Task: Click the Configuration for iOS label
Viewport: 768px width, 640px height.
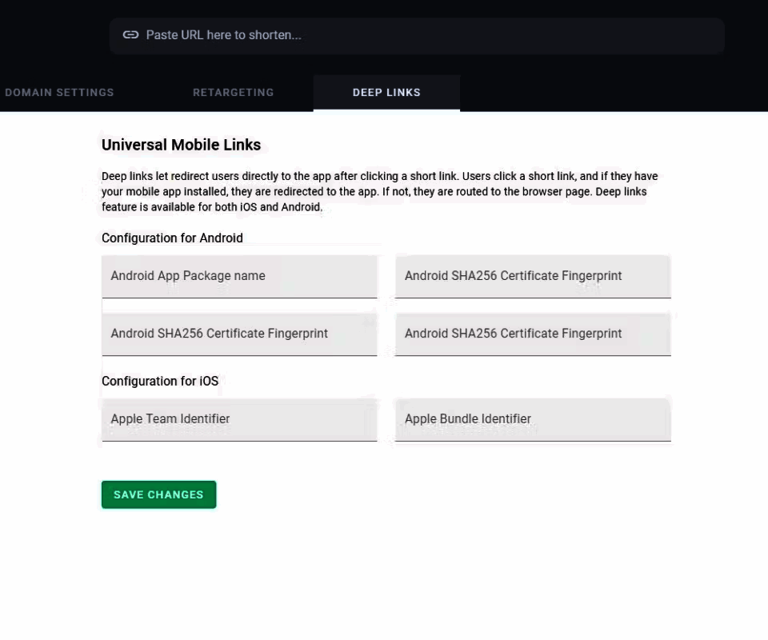Action: coord(160,381)
